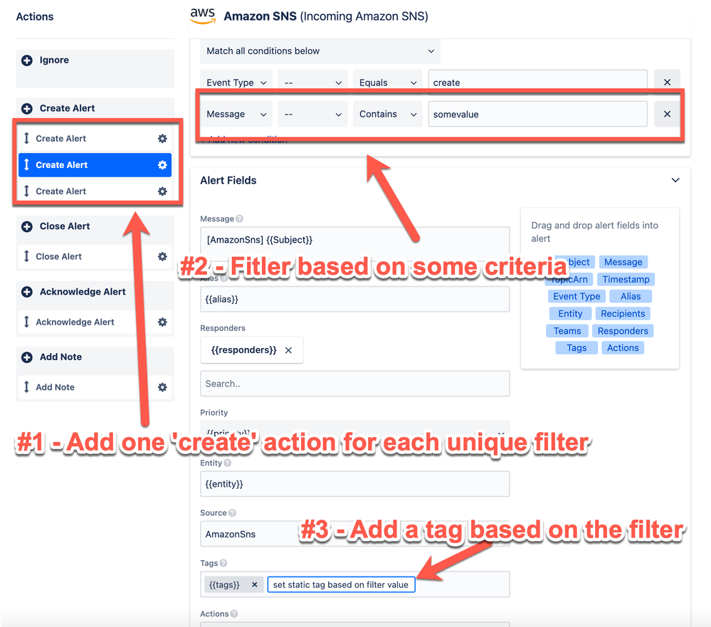
Task: Open the Event Type field dropdown
Action: (236, 83)
